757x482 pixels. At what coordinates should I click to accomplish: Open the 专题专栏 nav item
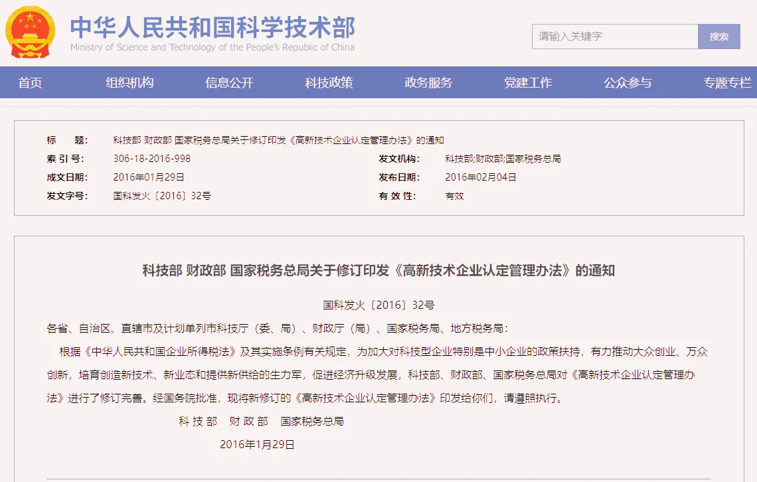(x=727, y=82)
